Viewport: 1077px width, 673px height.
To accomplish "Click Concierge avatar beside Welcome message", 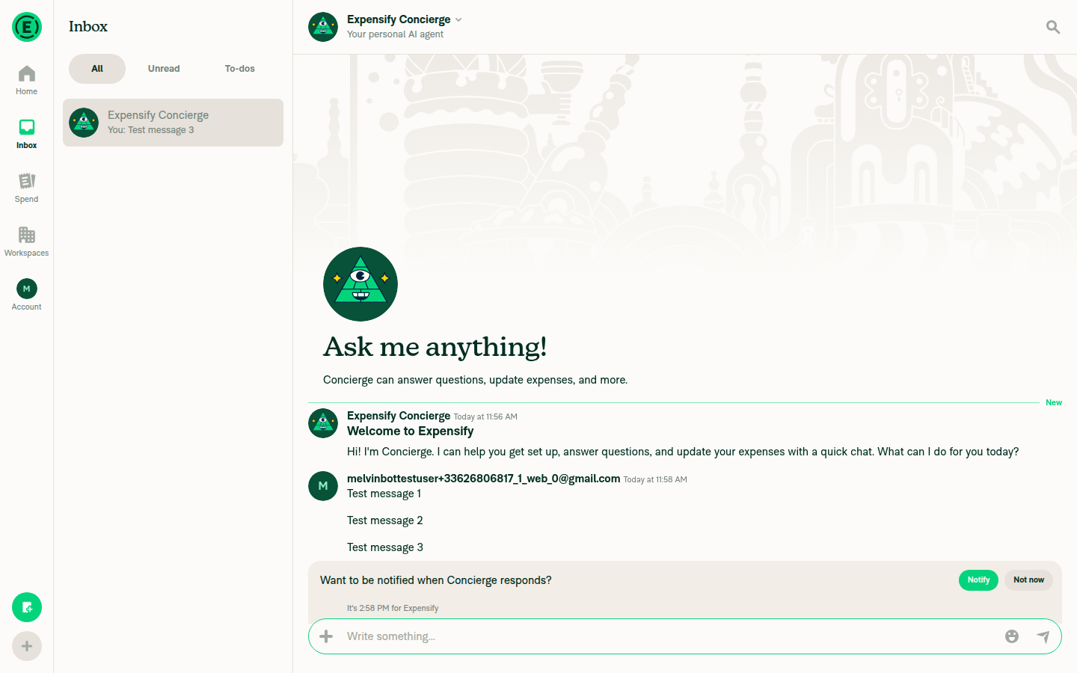I will click(x=323, y=423).
